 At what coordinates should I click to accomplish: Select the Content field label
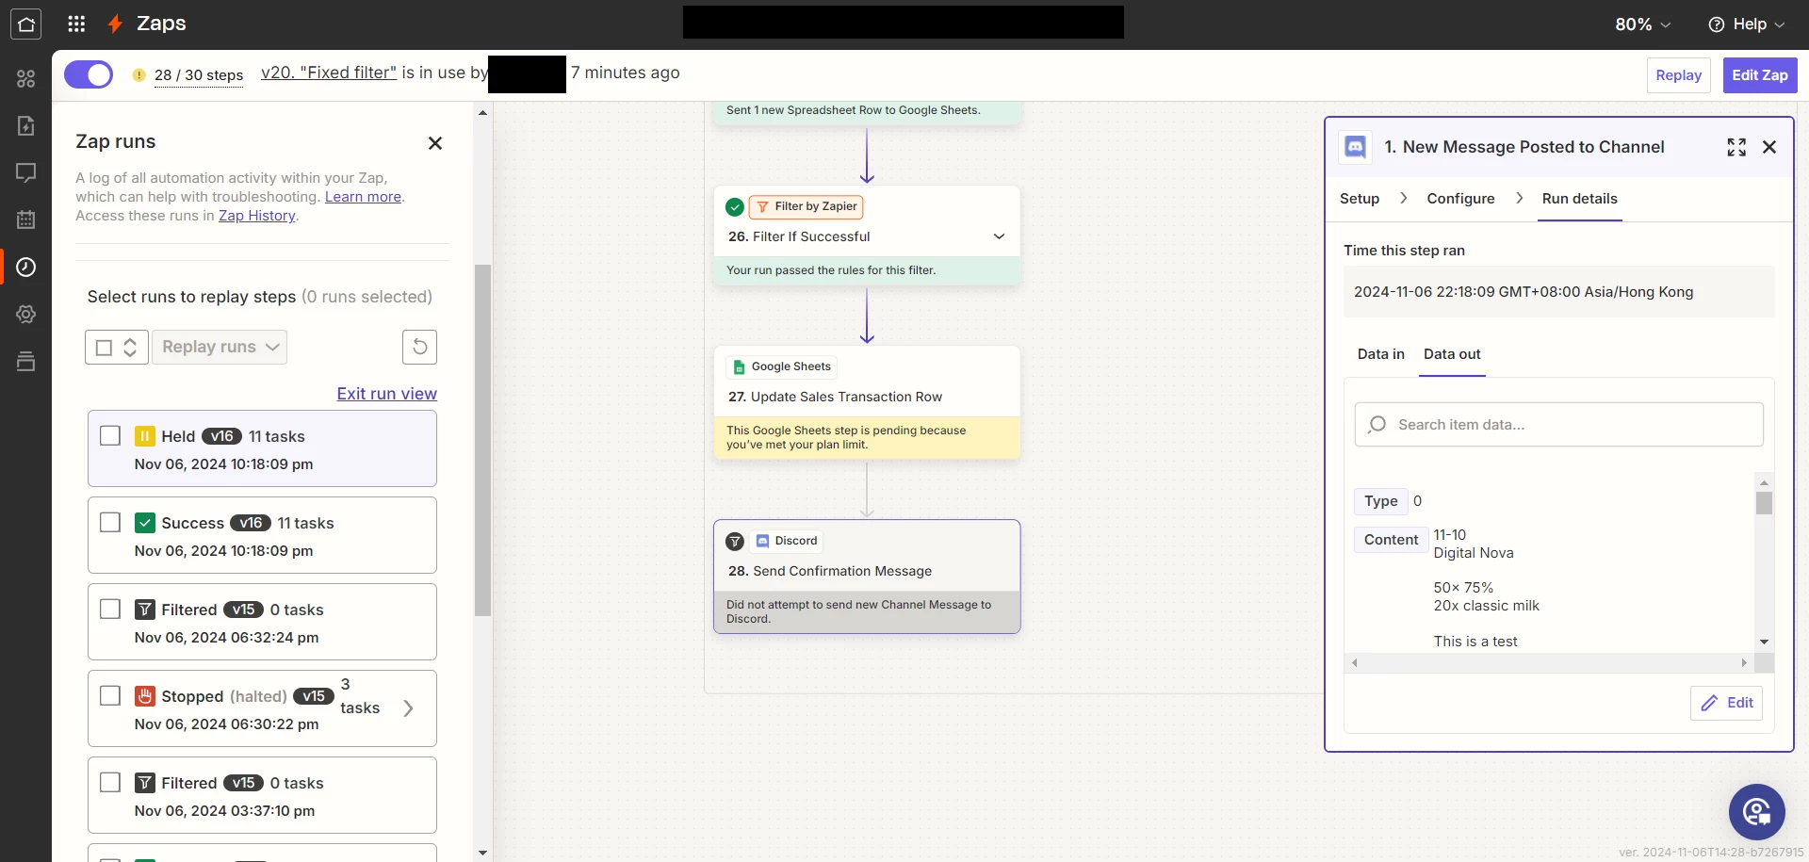tap(1391, 540)
